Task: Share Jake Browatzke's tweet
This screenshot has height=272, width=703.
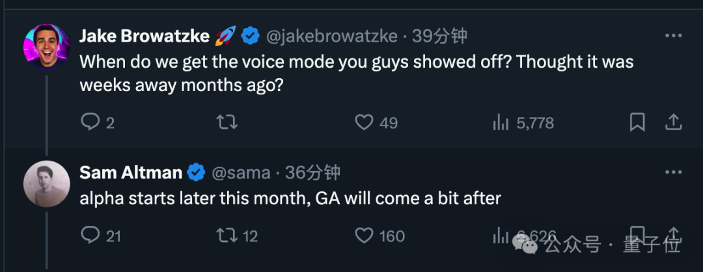Action: pyautogui.click(x=674, y=122)
